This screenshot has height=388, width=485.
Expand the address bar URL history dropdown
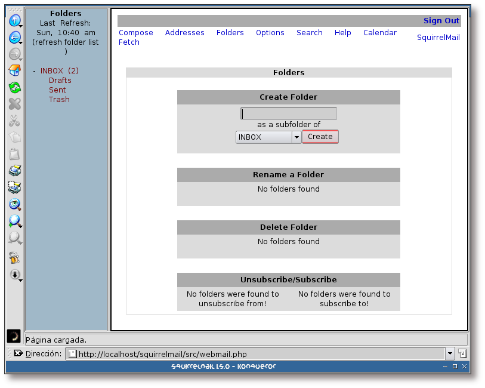[450, 353]
